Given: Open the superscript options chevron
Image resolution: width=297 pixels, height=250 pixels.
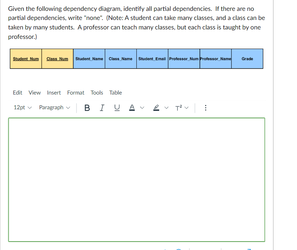Looking at the screenshot, I should (186, 108).
